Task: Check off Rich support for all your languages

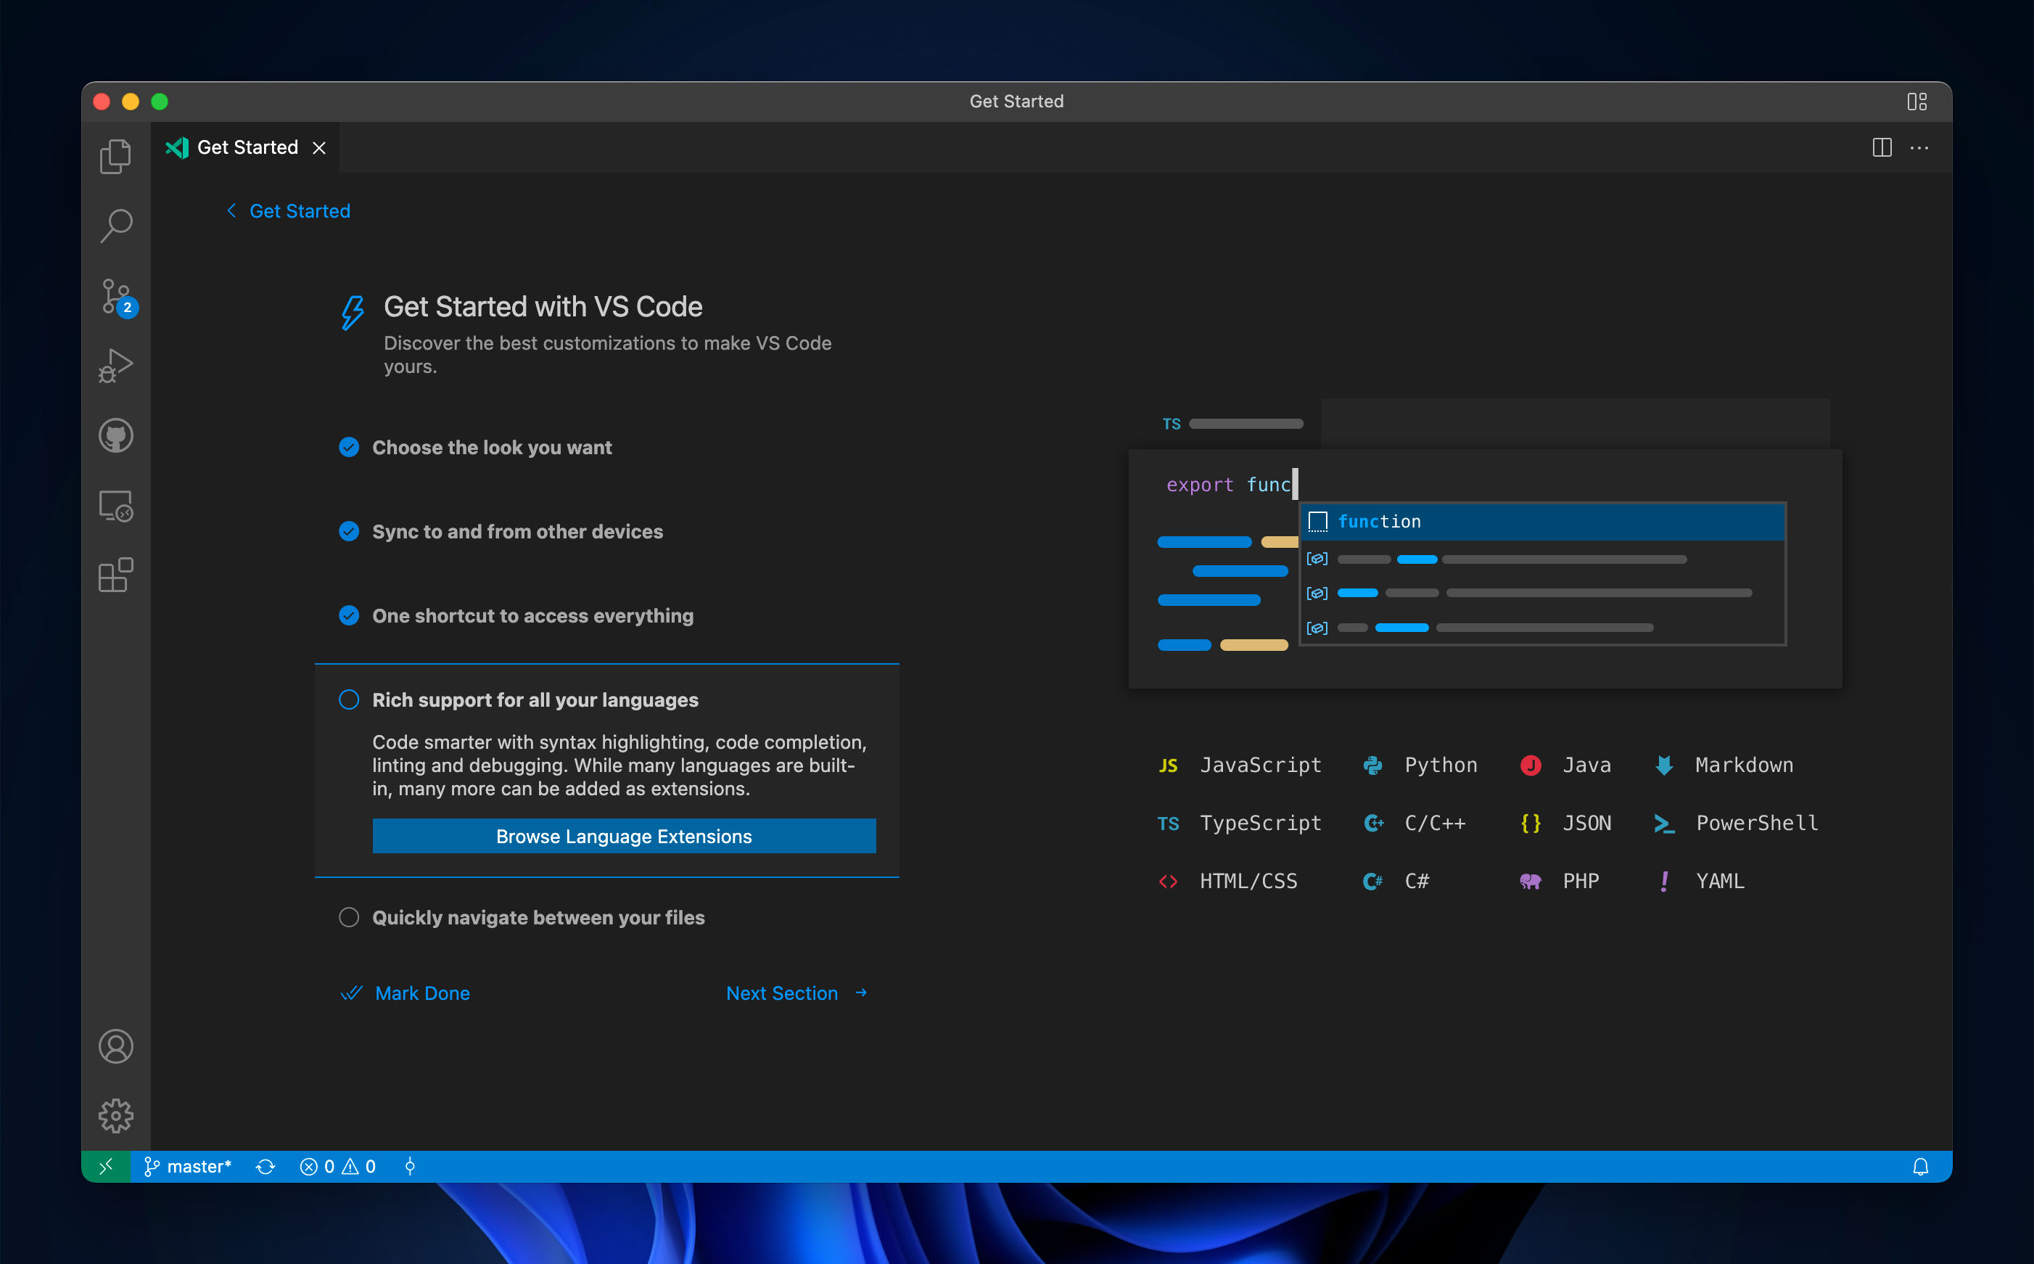Action: 350,699
